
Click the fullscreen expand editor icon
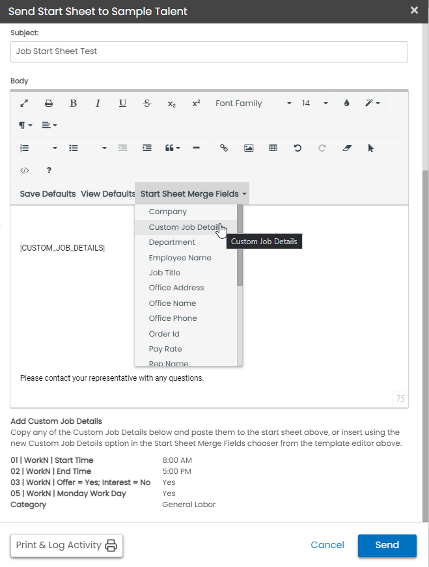pyautogui.click(x=24, y=104)
